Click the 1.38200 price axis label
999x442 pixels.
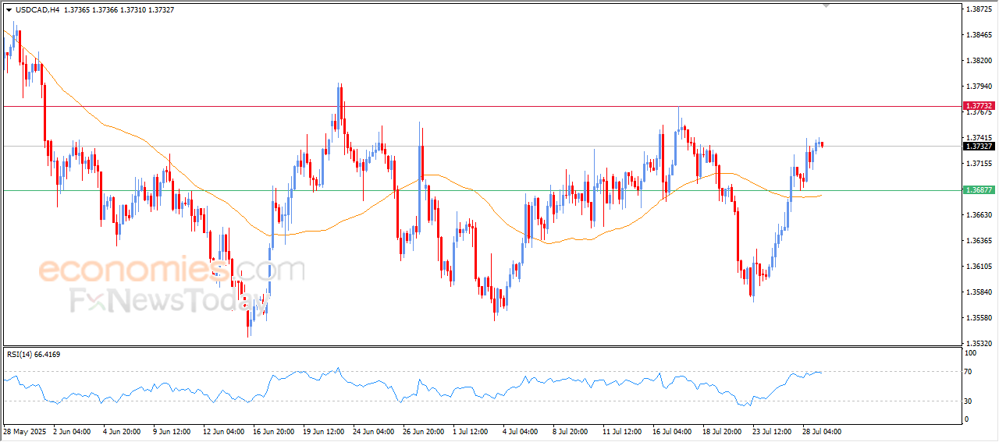click(x=979, y=61)
